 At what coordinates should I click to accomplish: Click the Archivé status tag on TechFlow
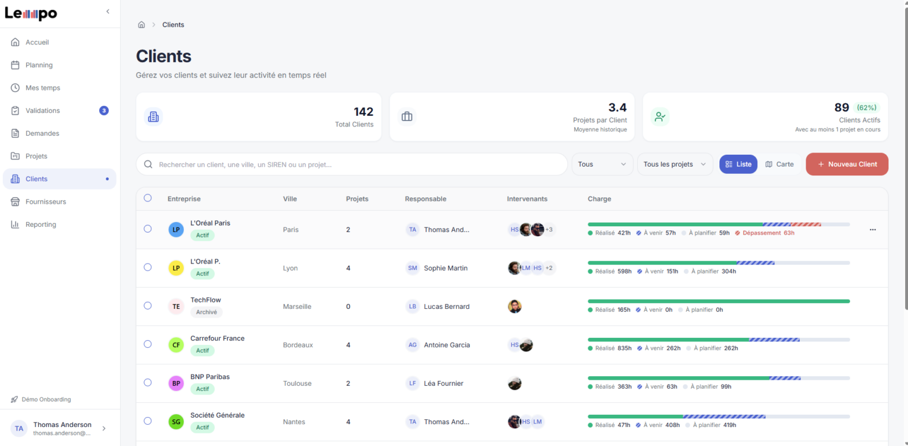coord(206,312)
